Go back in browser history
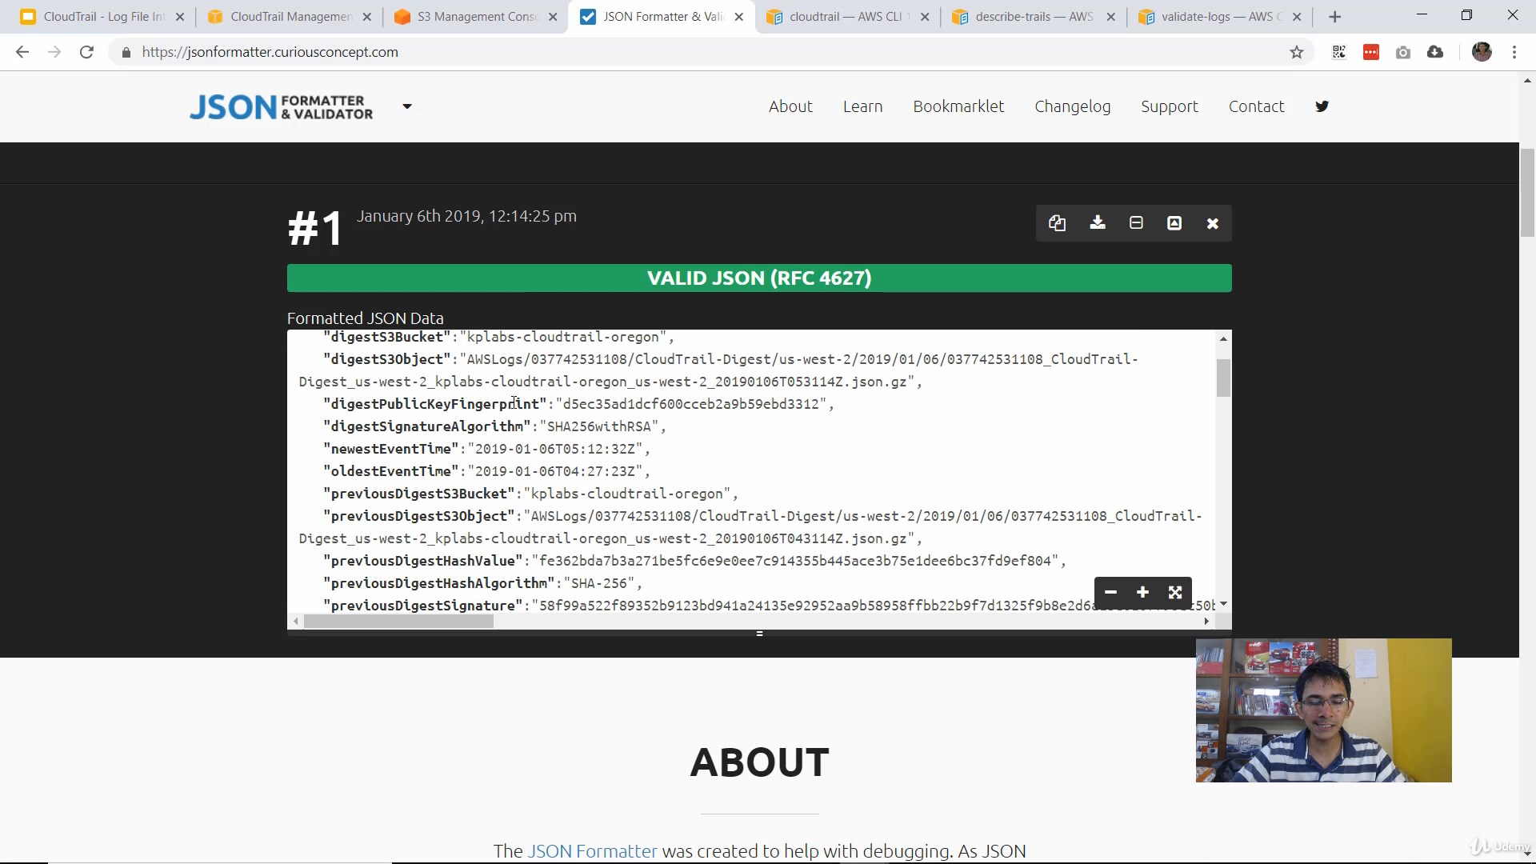 click(22, 52)
